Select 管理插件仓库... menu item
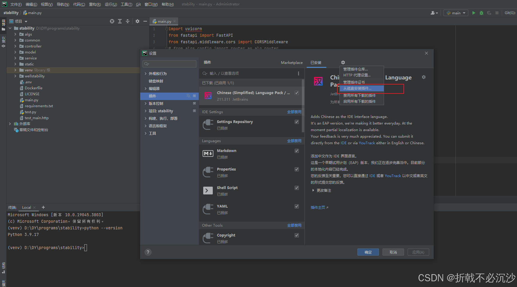Image resolution: width=517 pixels, height=287 pixels. (362, 69)
